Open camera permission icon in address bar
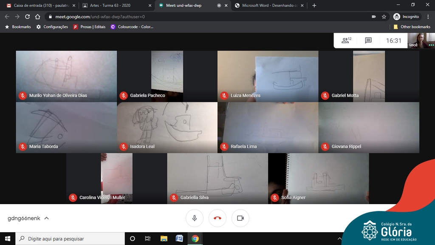Viewport: 435px width, 245px height. point(374,17)
